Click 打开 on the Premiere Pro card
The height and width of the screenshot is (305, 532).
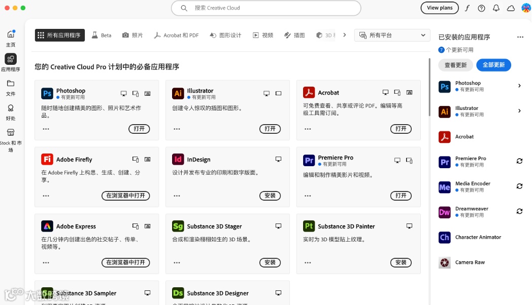click(401, 196)
